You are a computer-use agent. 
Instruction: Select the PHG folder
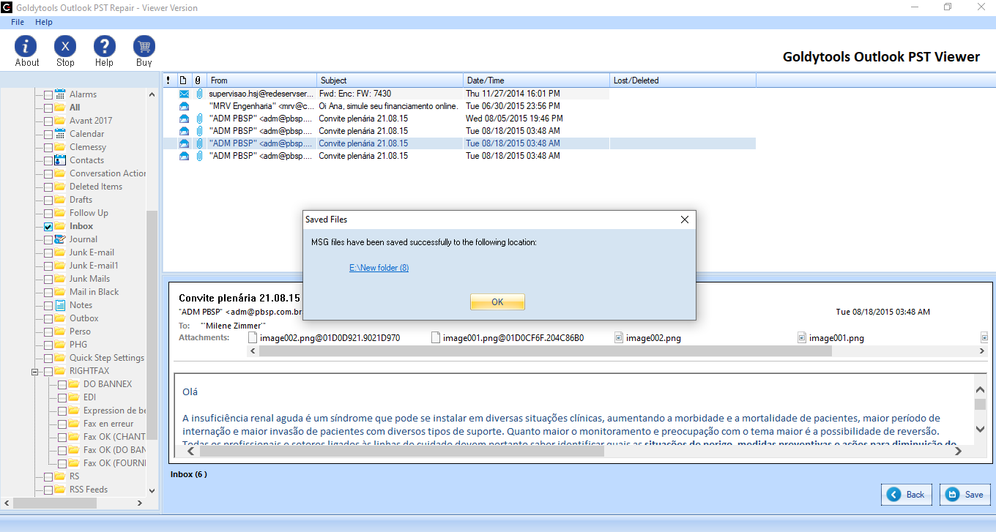pos(78,345)
